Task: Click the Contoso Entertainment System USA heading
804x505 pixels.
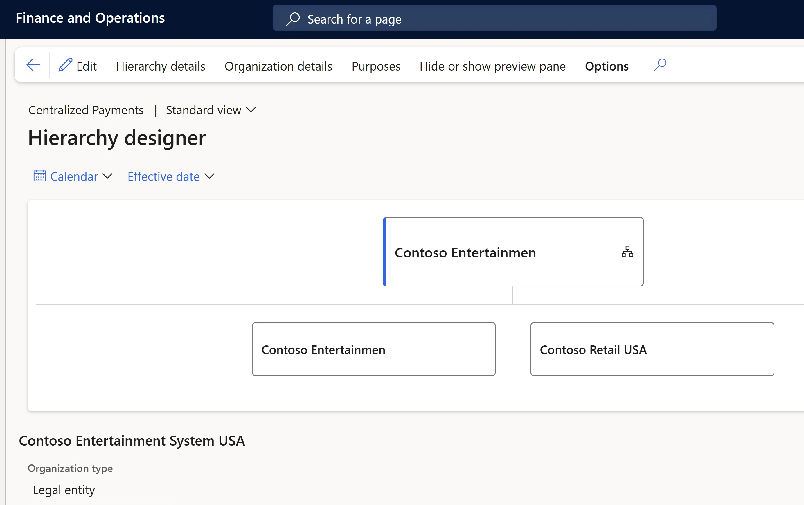Action: point(132,441)
